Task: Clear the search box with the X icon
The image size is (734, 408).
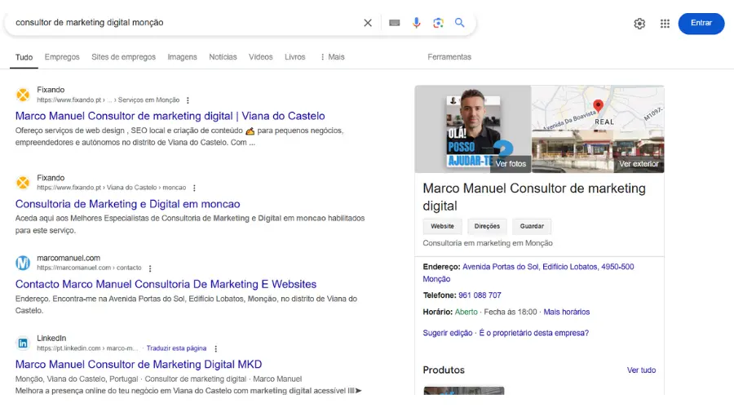Action: click(368, 23)
